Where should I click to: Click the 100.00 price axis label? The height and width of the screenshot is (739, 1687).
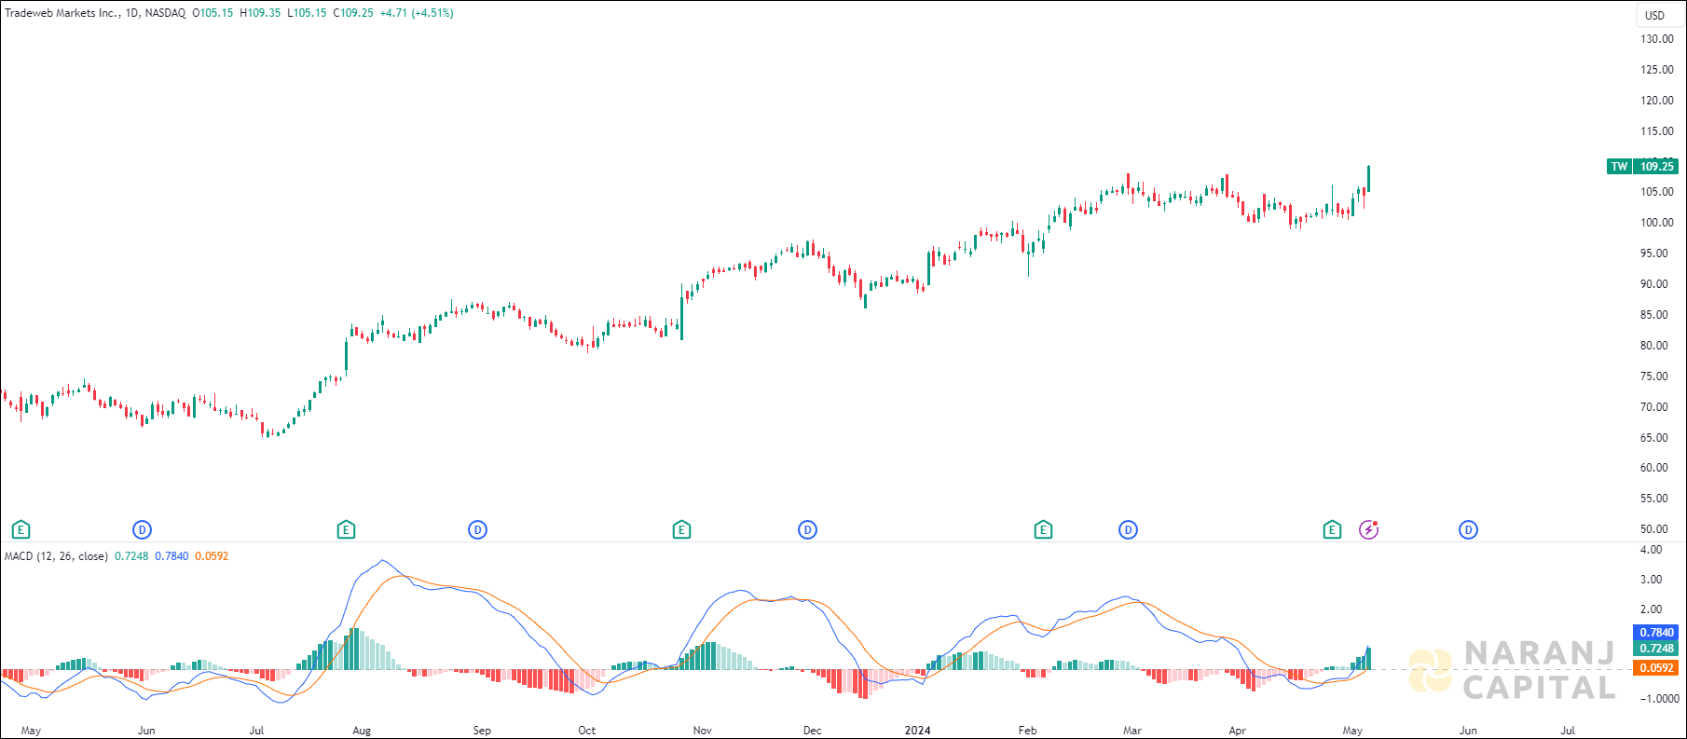coord(1657,223)
